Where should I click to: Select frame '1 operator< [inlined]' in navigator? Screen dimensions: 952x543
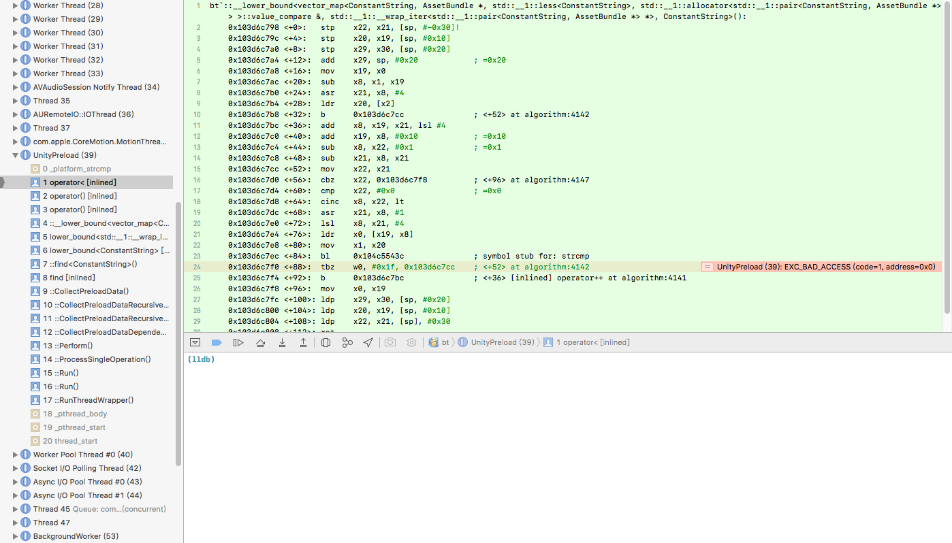(x=86, y=182)
